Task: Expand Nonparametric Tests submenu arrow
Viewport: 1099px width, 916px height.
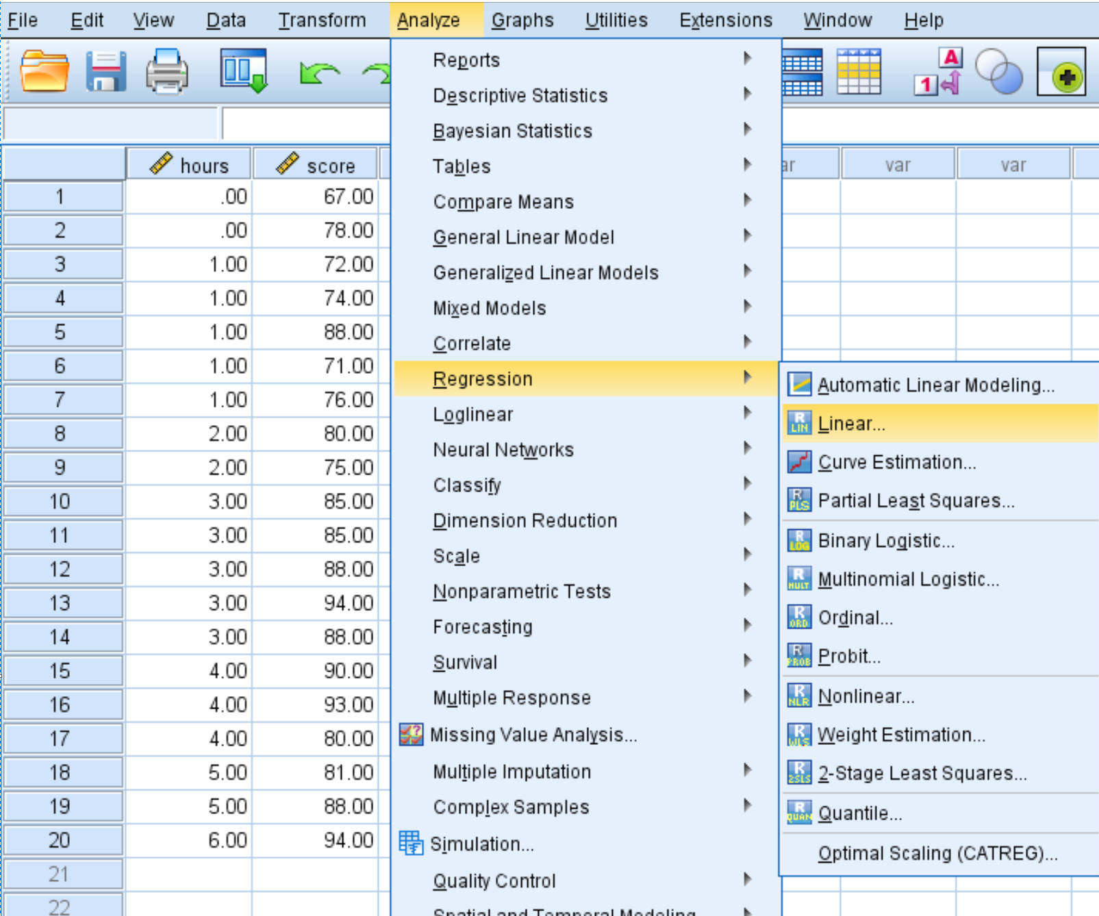Action: click(x=748, y=590)
